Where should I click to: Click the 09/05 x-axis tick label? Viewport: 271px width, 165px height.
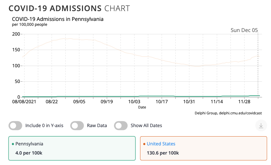(x=79, y=102)
